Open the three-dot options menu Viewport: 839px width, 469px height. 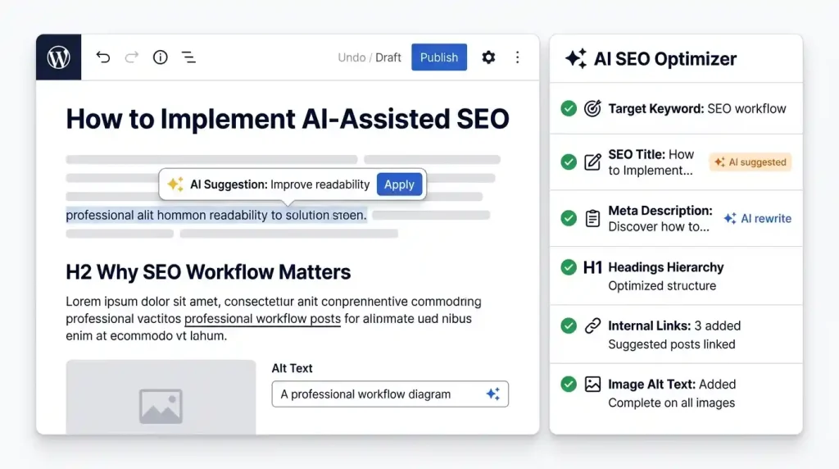[517, 57]
